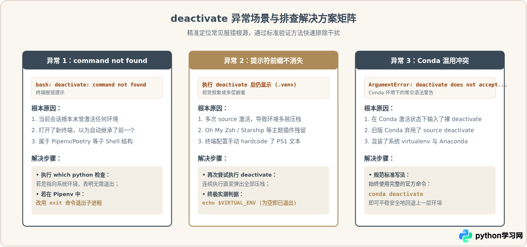Click 根本原因 heading in the 异常 3 card
Viewport: 527px width, 247px height.
(x=379, y=108)
